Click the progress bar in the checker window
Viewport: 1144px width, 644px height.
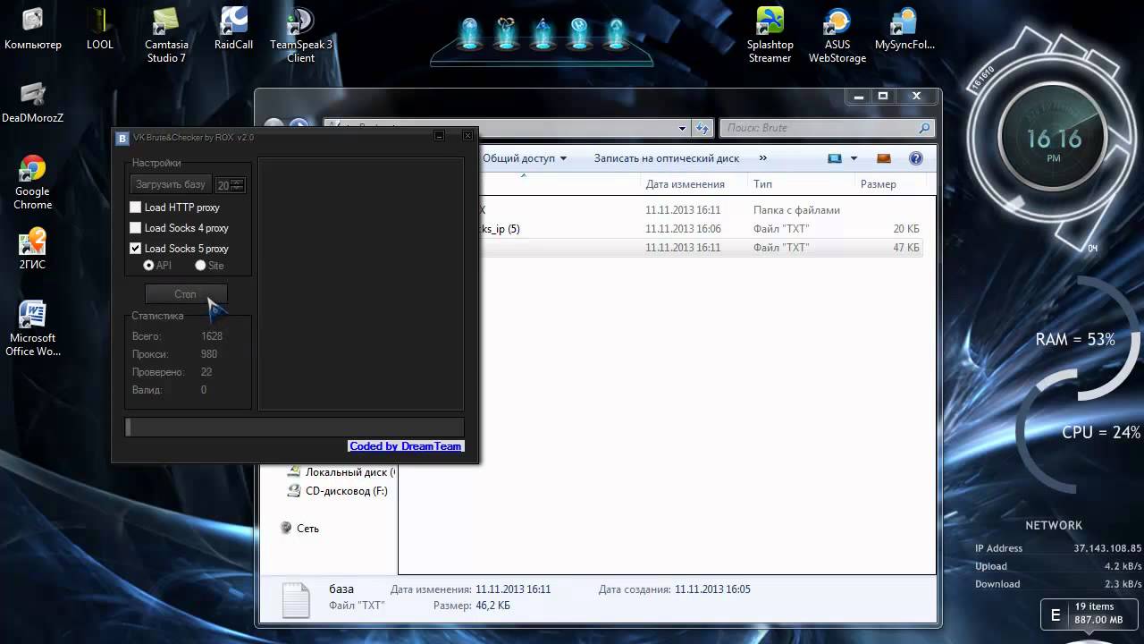[x=294, y=428]
